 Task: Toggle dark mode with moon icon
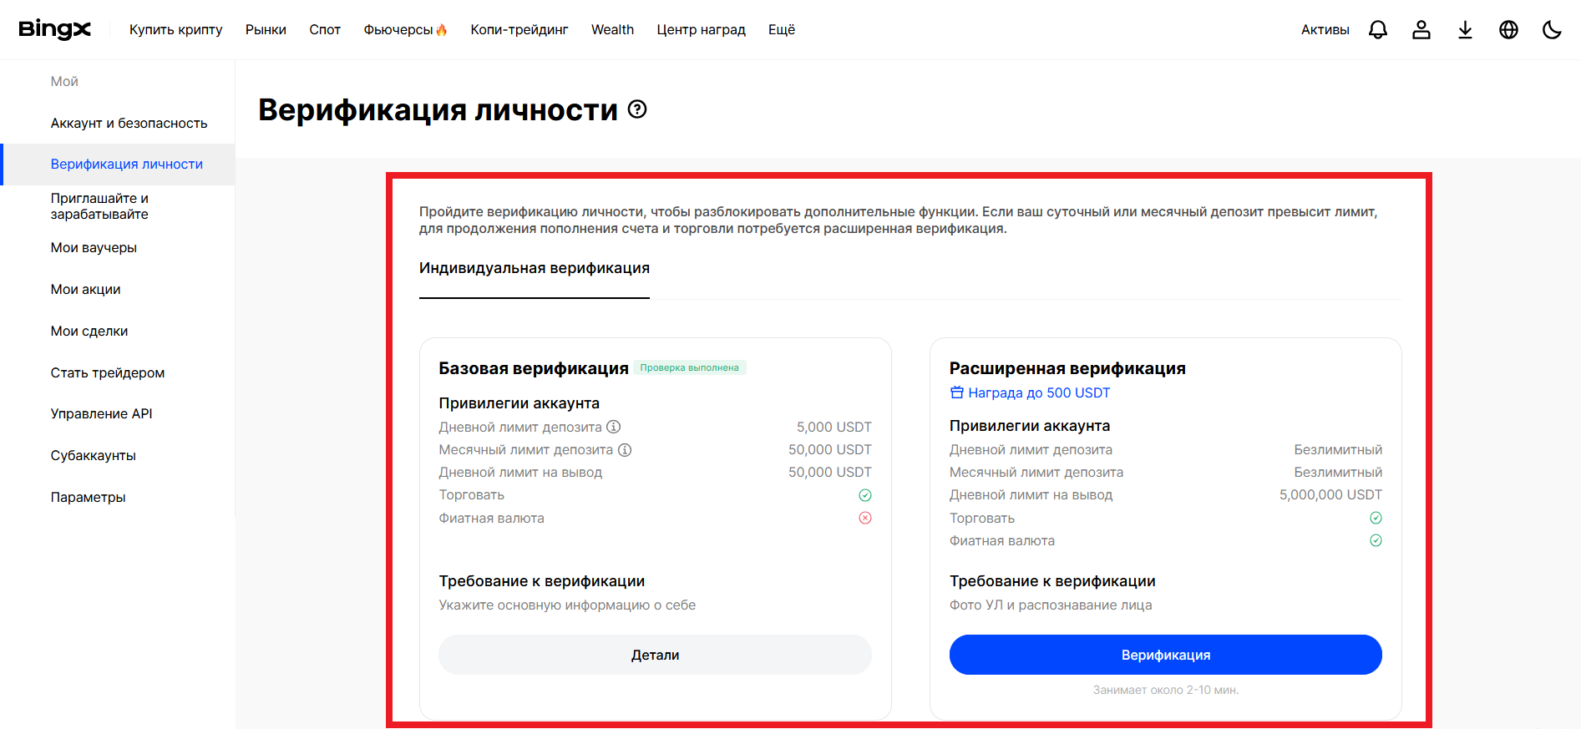1552,30
